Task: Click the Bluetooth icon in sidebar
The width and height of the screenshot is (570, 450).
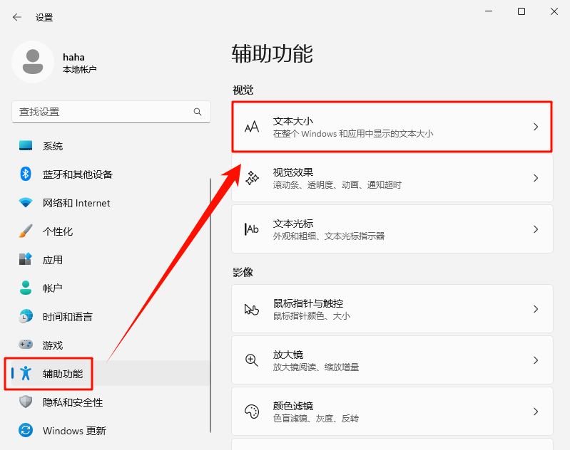Action: [26, 174]
